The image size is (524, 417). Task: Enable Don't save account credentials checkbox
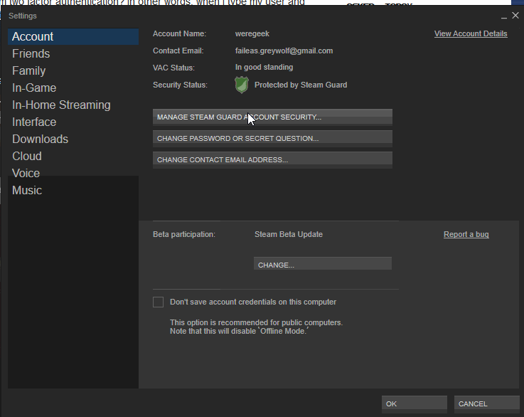158,302
